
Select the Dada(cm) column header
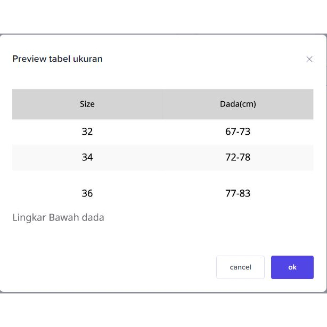tap(238, 104)
